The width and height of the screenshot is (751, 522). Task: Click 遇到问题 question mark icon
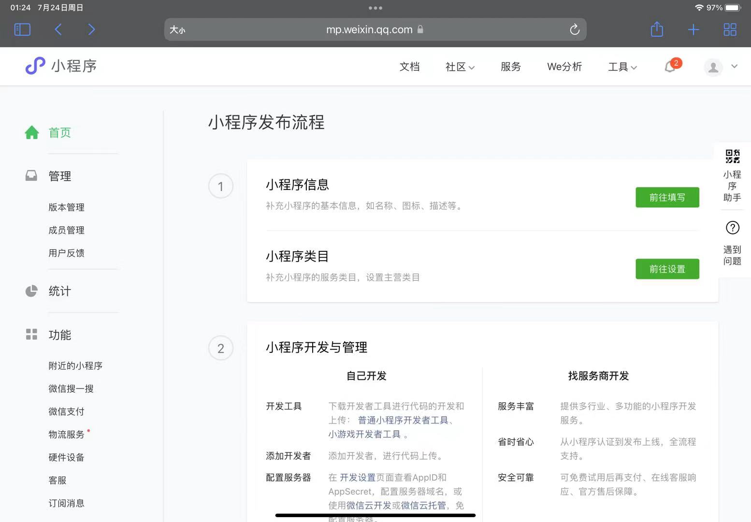click(732, 228)
